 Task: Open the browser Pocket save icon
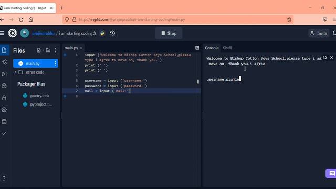pos(325,19)
